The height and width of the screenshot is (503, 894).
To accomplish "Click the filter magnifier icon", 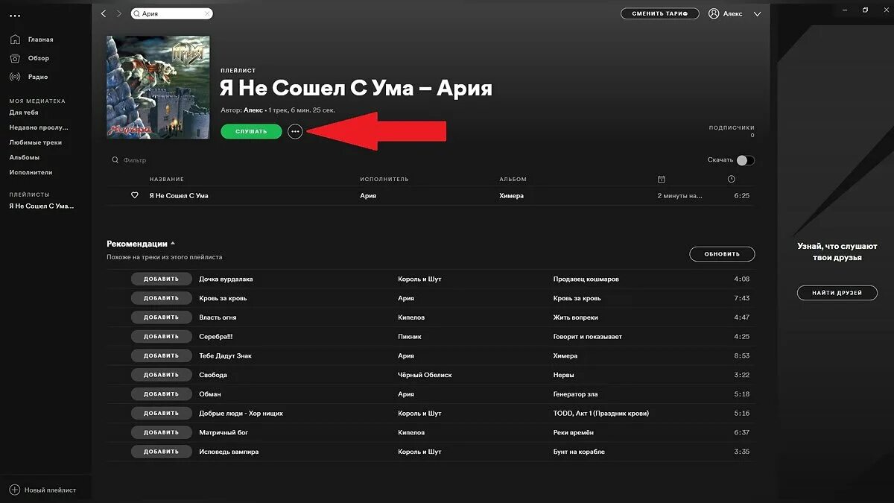I will (115, 160).
